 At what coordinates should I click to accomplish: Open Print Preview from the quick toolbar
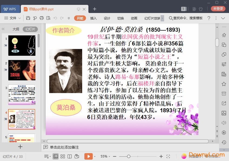pos(48,18)
